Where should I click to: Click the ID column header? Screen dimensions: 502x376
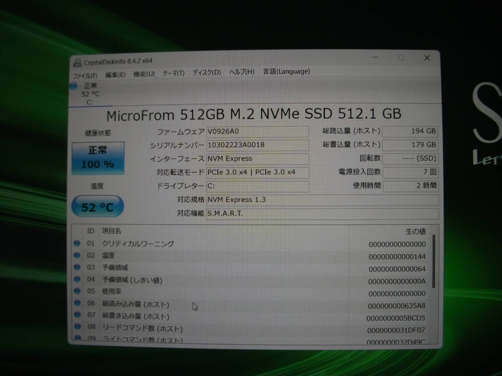pos(90,231)
